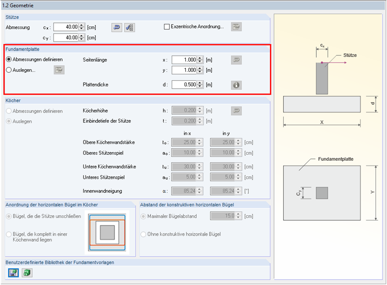Click Unteres Stützenspiel in x field
Viewport: 387px width, 285px height.
tap(184, 177)
